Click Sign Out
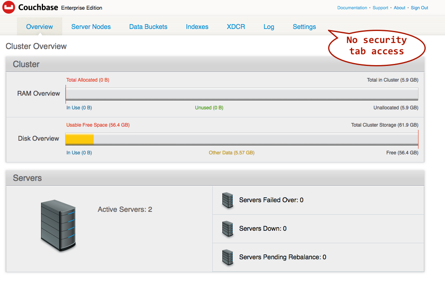The width and height of the screenshot is (445, 285). tap(419, 8)
